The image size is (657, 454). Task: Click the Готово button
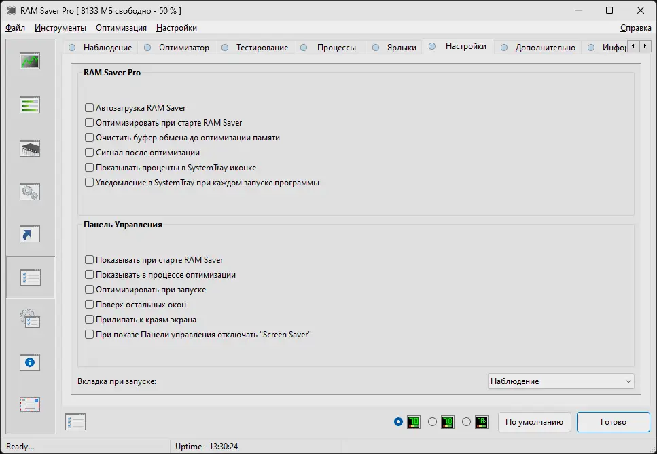614,422
